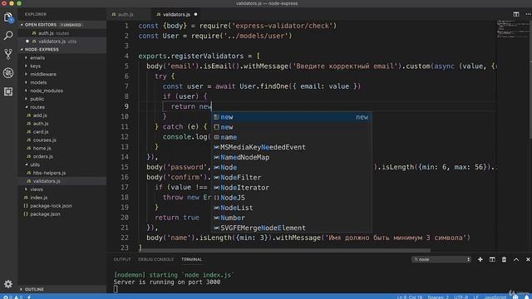This screenshot has width=532, height=299.
Task: Choose the 'name' autocomplete suggestion
Action: 291,137
